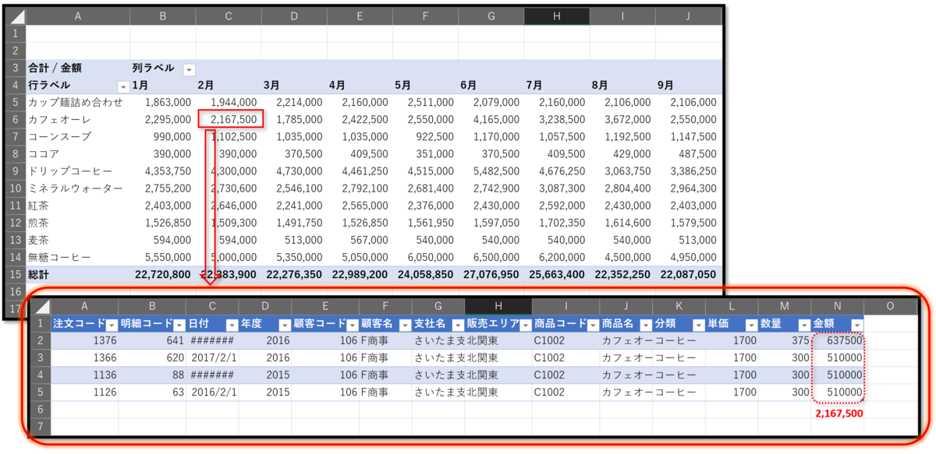Open the 数量 column filter arrow

804,325
